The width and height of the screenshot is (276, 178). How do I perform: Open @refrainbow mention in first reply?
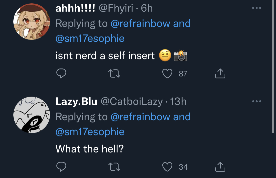click(140, 24)
